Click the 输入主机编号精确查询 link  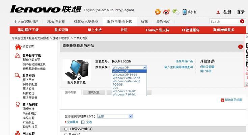pos(178,67)
